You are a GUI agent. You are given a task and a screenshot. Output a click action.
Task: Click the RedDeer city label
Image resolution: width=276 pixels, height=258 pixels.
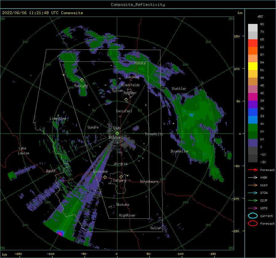point(130,93)
